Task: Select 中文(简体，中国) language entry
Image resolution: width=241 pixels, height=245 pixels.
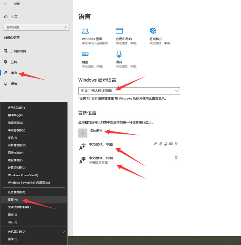Action: (x=101, y=145)
